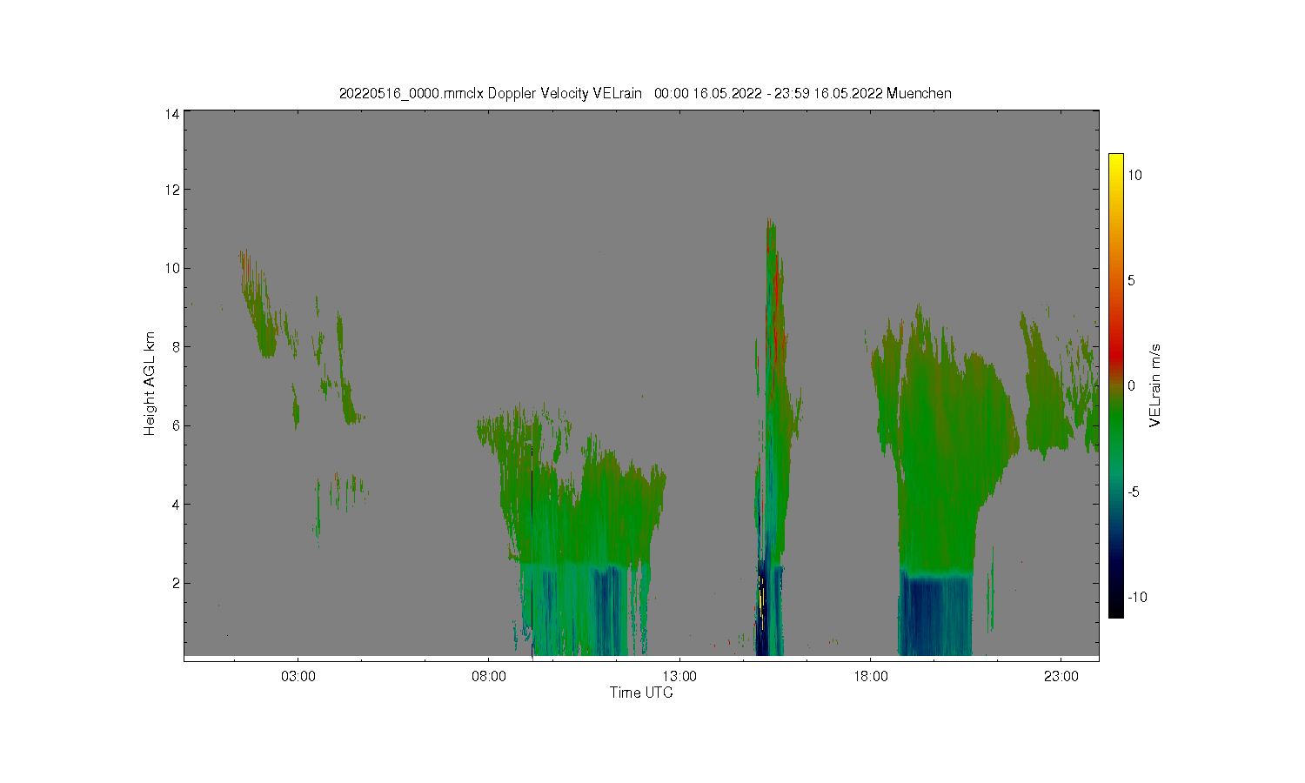Click the 03:00 time tick label
The image size is (1305, 783).
pyautogui.click(x=298, y=676)
